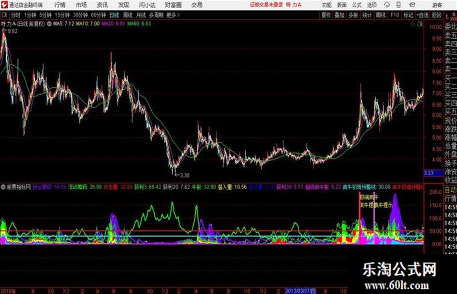457x294 pixels.
Task: Open the F10 company info
Action: (395, 15)
